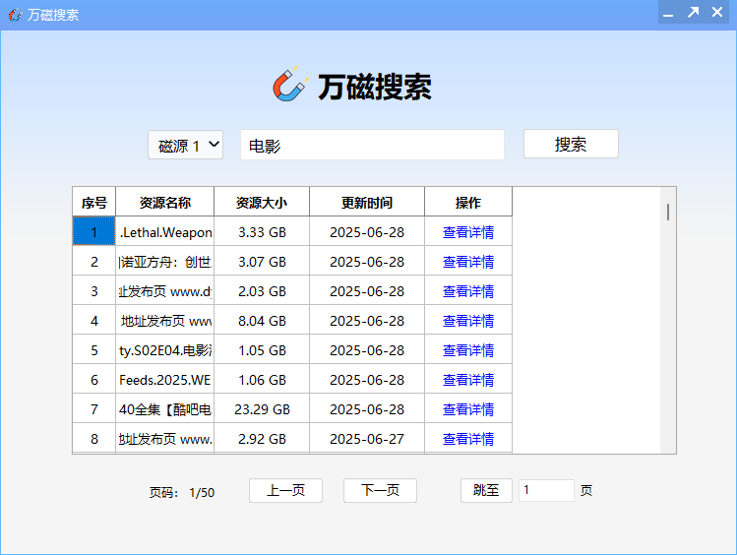This screenshot has width=737, height=555.
Task: Click the 搜索 button
Action: click(x=570, y=144)
